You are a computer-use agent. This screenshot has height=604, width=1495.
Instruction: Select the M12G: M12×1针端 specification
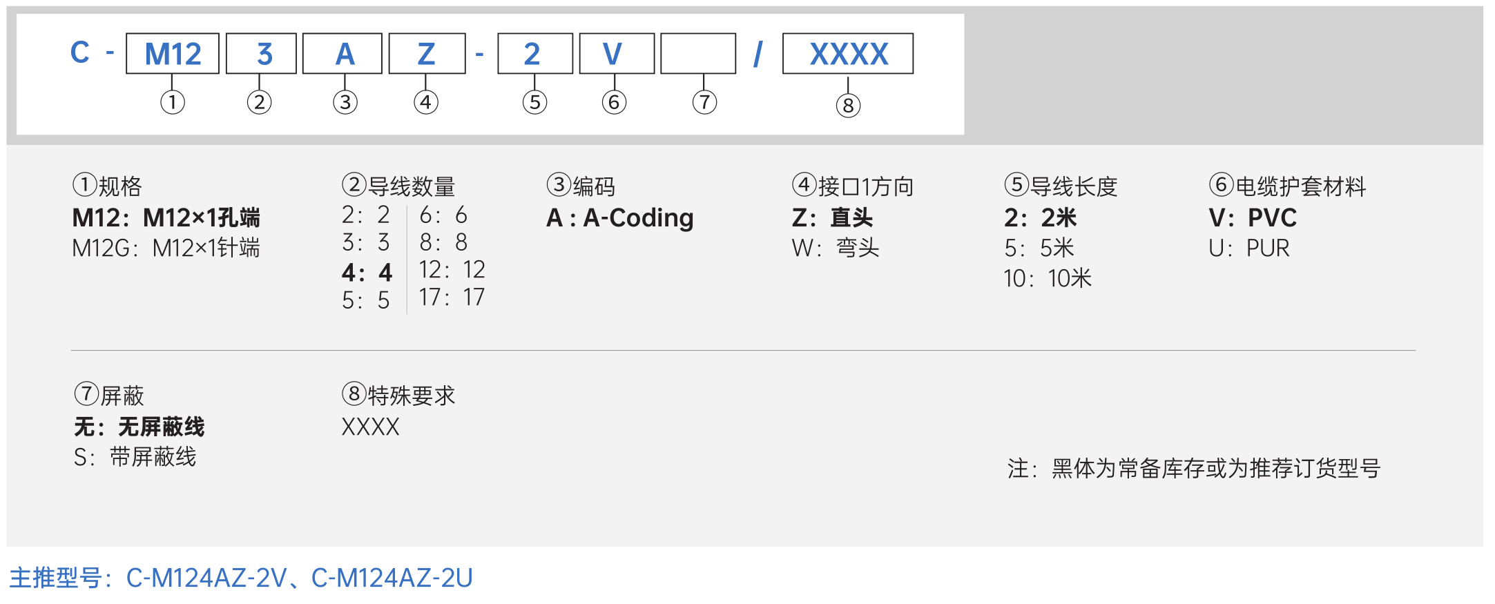pos(166,248)
